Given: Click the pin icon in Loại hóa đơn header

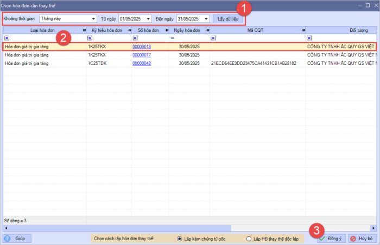Looking at the screenshot, I should coord(83,30).
